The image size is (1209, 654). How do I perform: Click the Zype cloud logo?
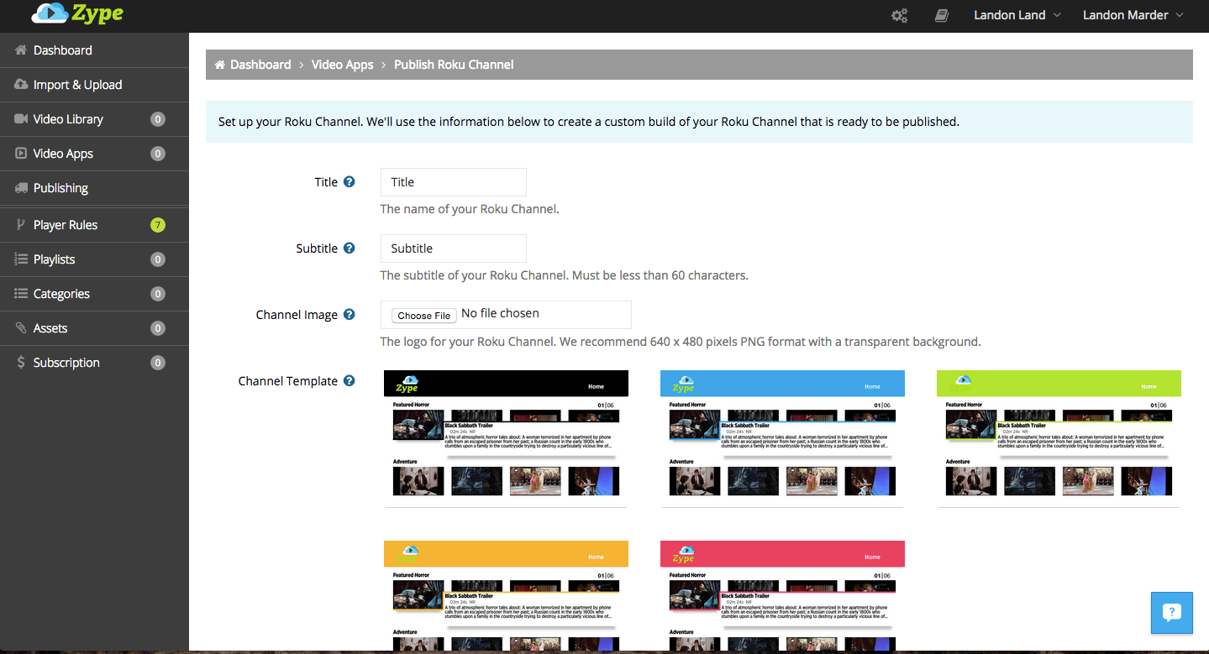[x=77, y=13]
